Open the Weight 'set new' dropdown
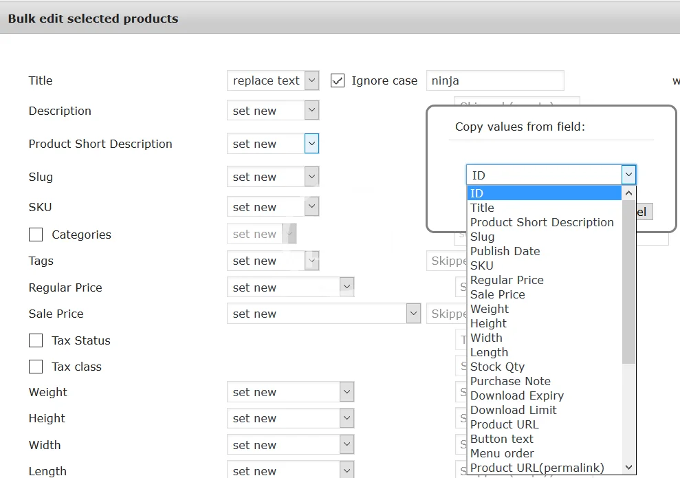Screen dimensions: 680x478 (x=290, y=392)
